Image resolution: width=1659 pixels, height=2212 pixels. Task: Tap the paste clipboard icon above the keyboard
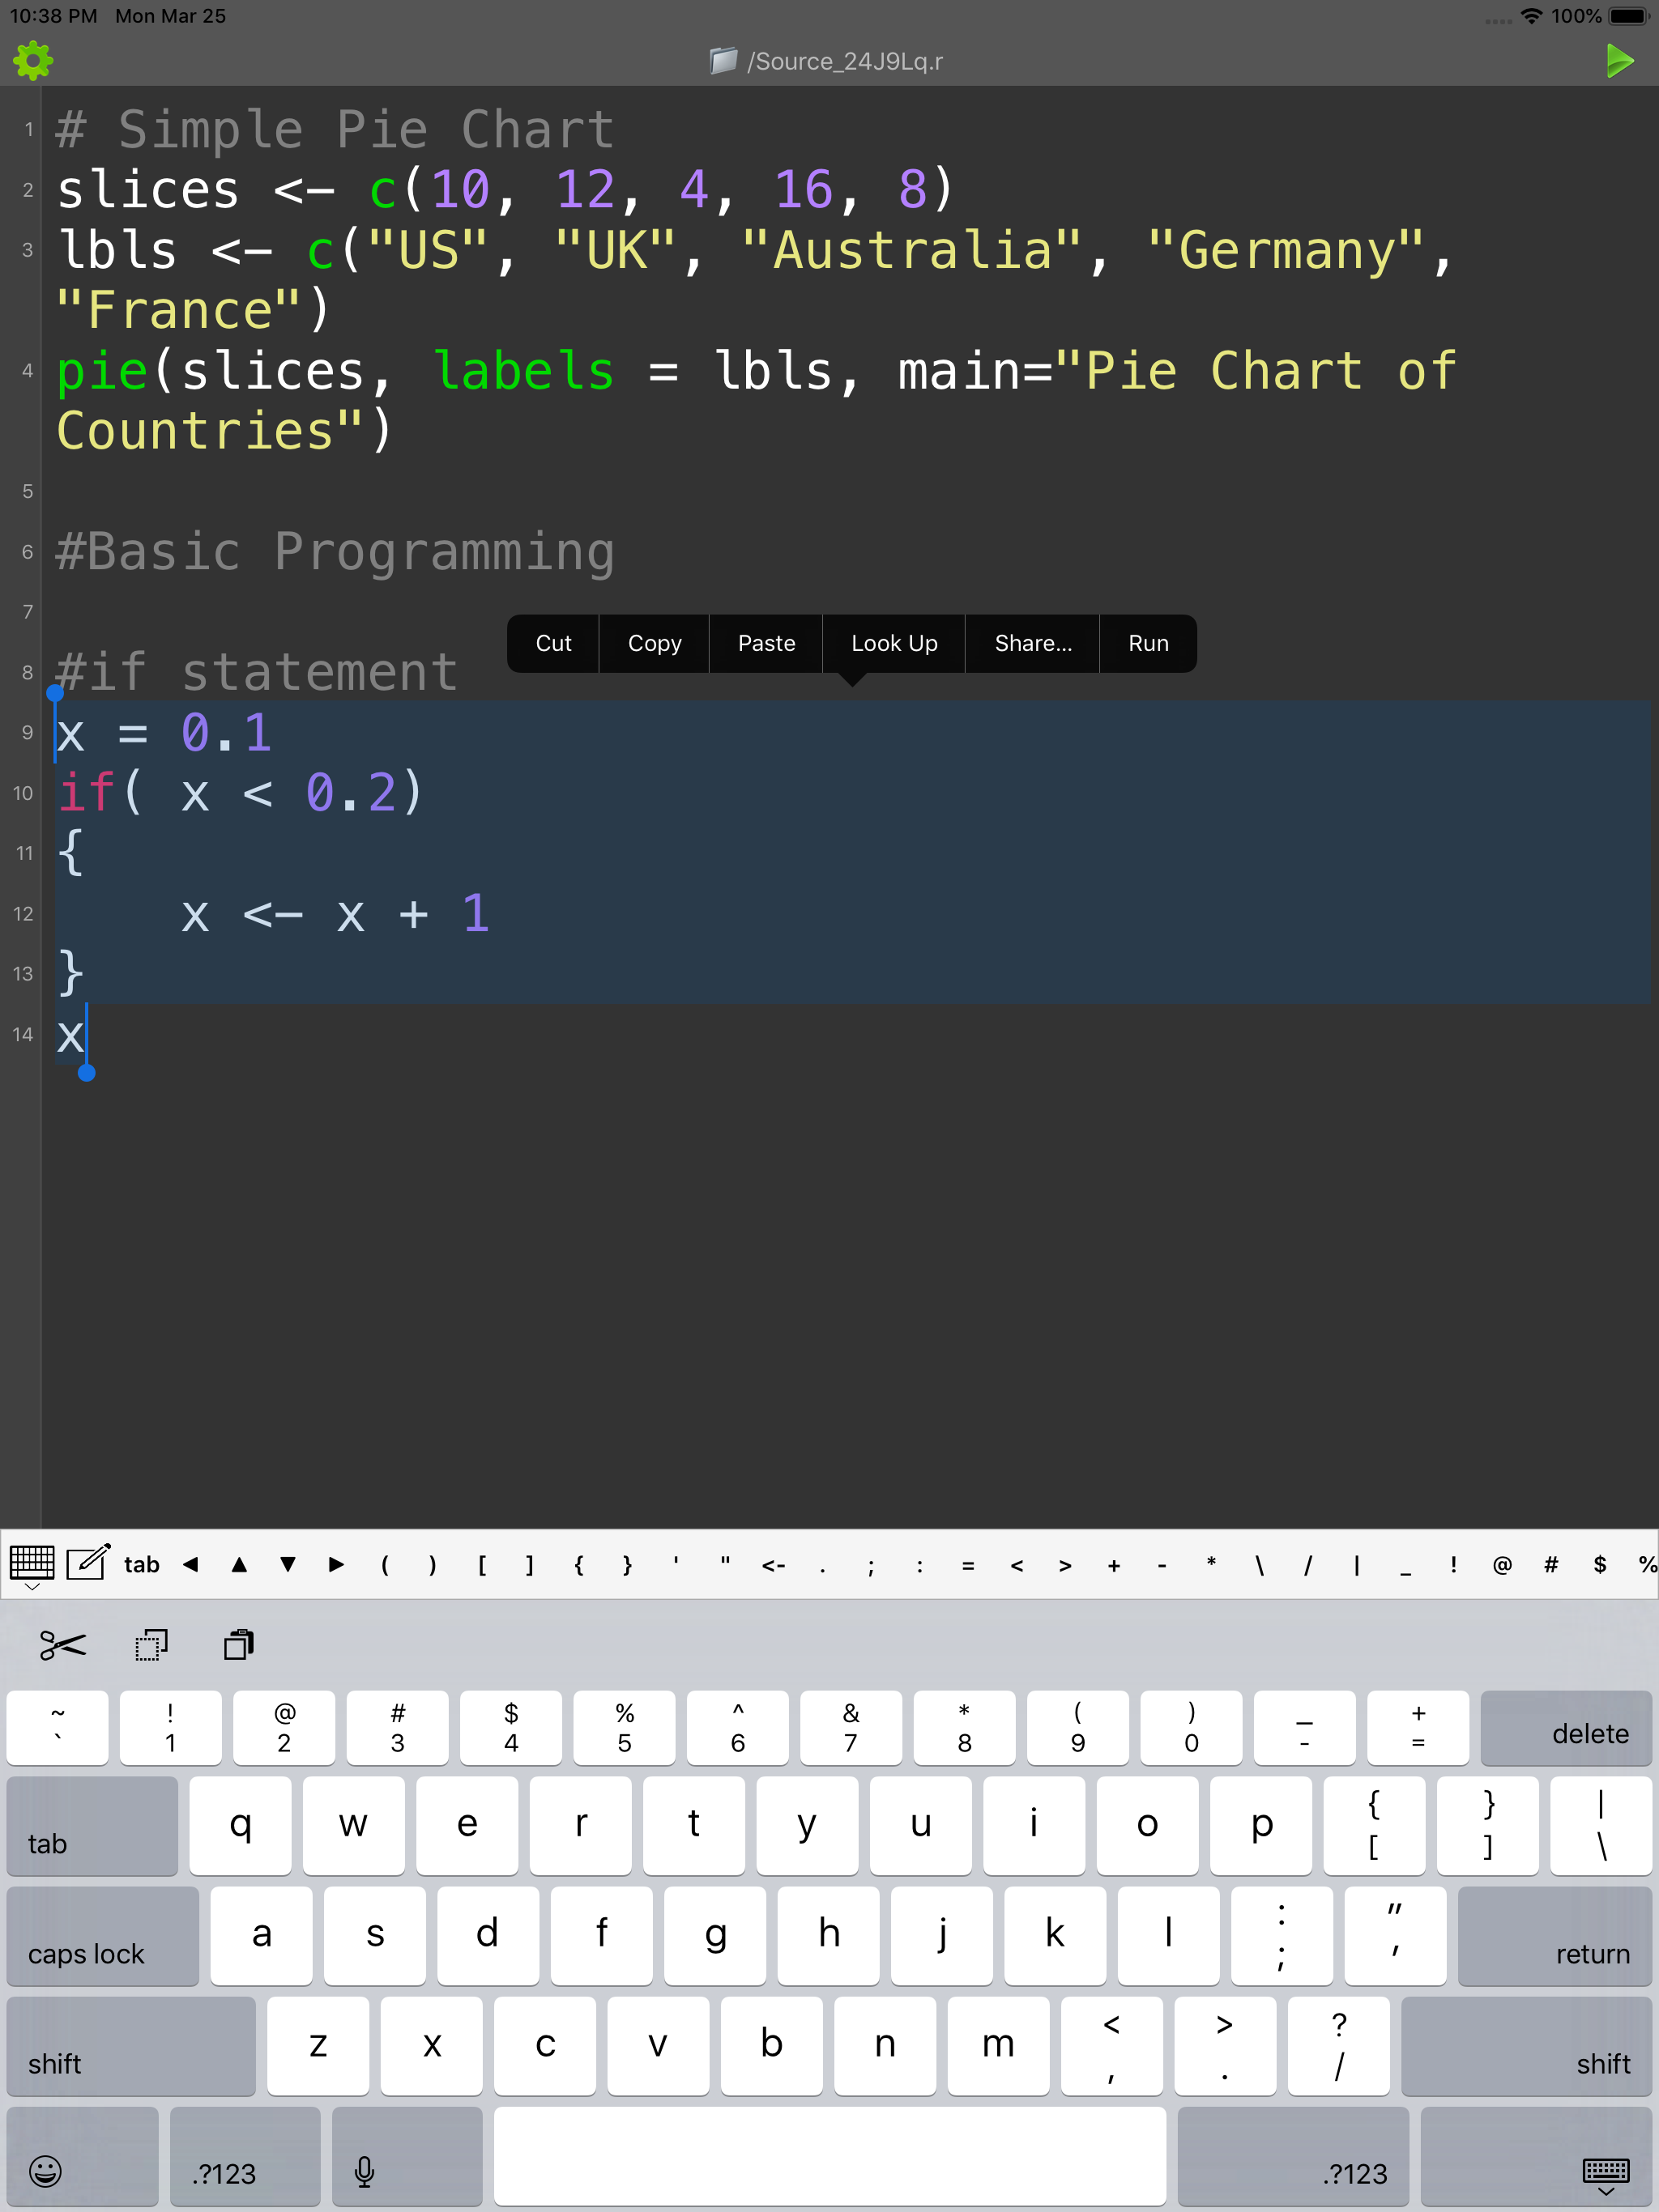[x=239, y=1645]
